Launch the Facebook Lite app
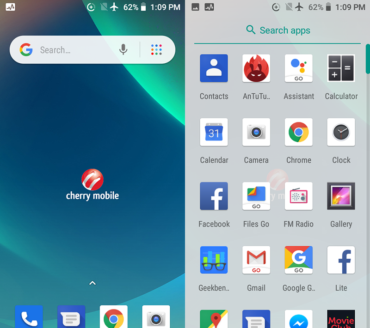 341,260
